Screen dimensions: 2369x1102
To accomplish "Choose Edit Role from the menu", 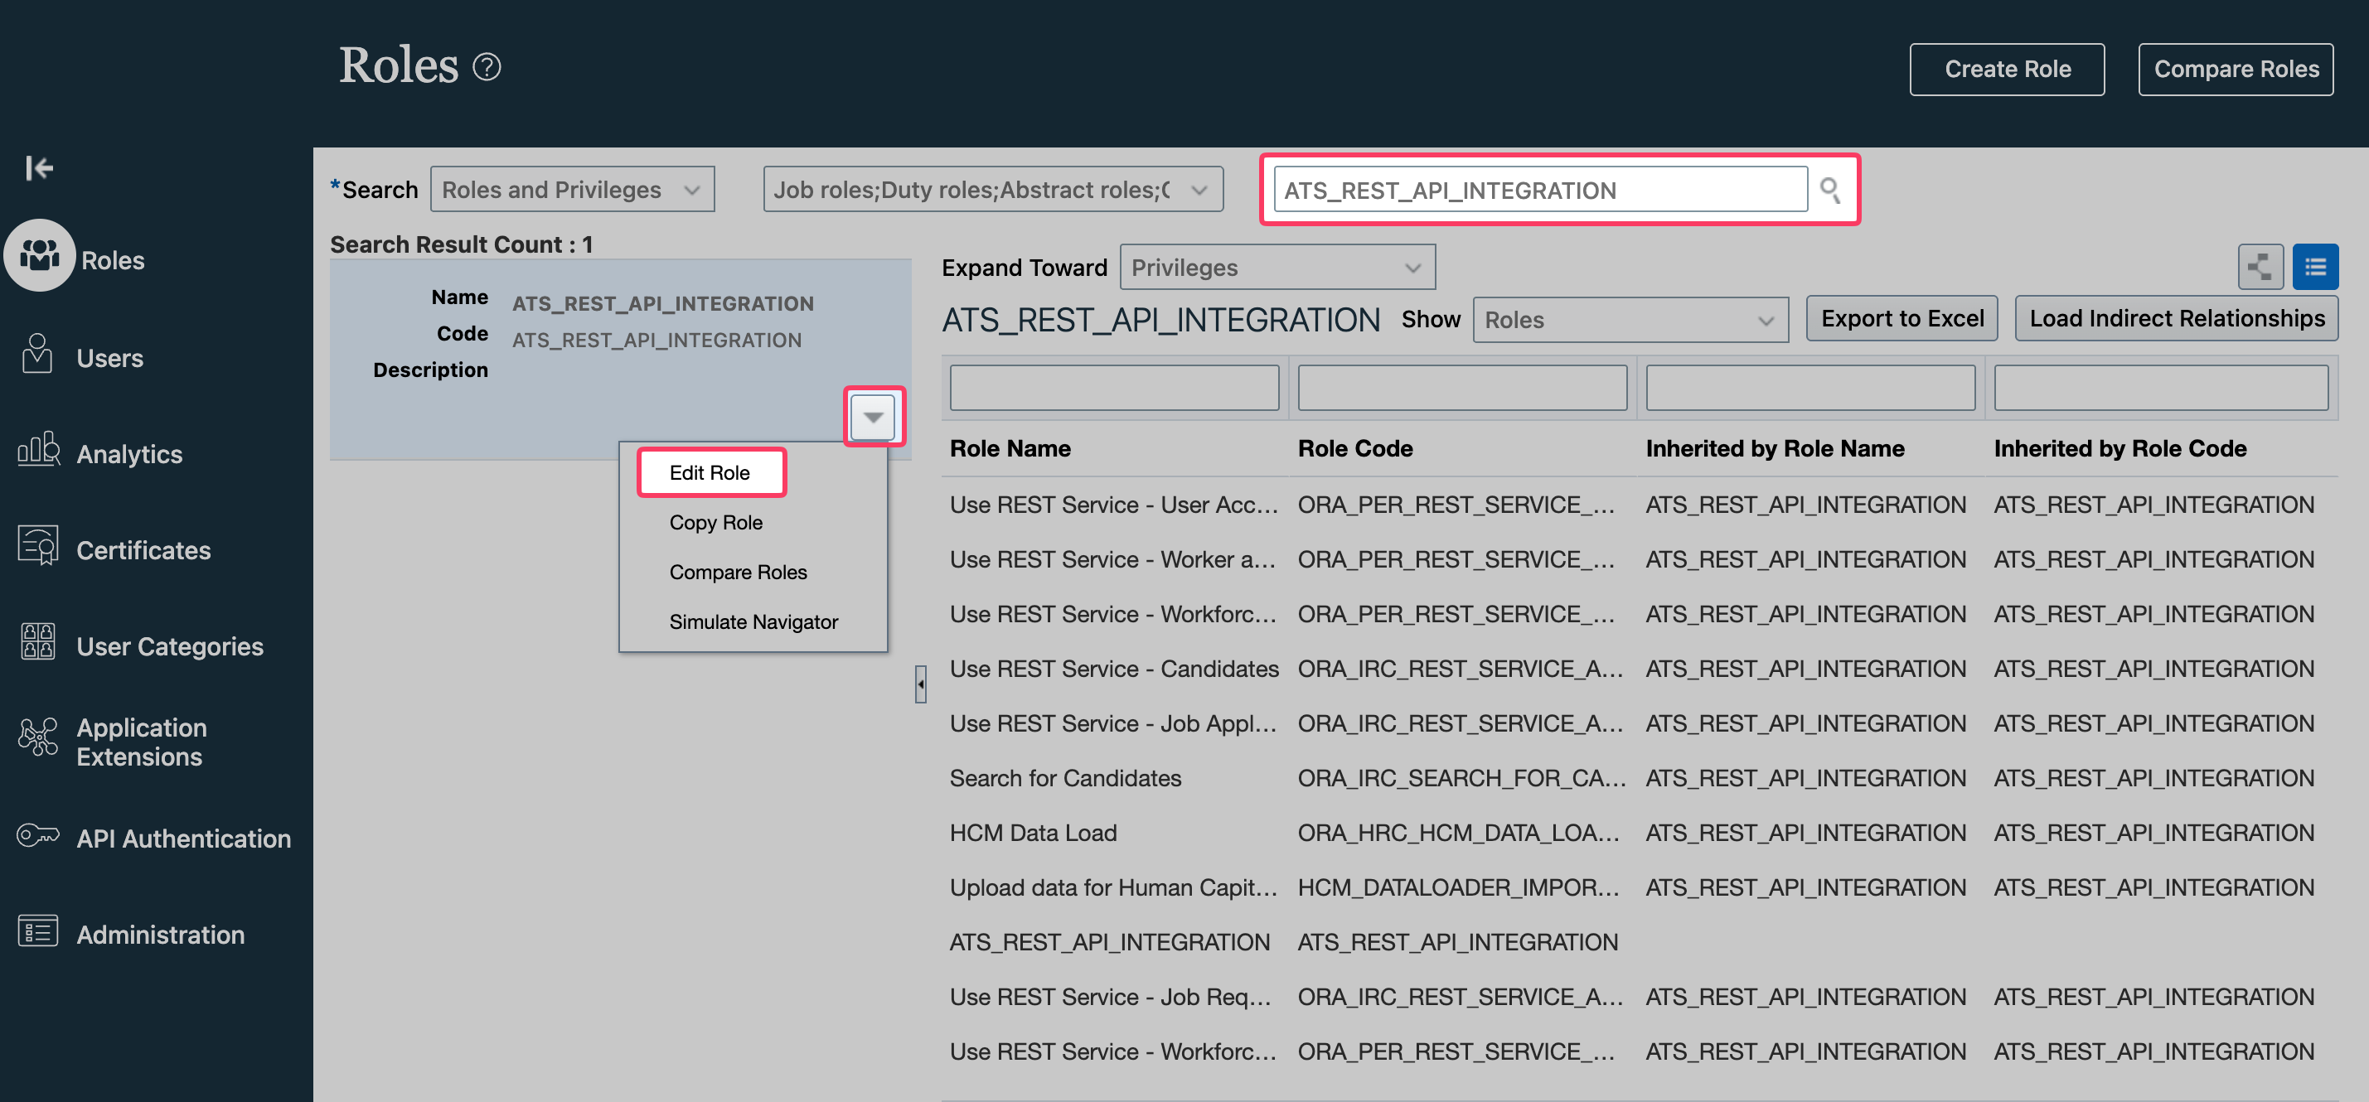I will [710, 472].
